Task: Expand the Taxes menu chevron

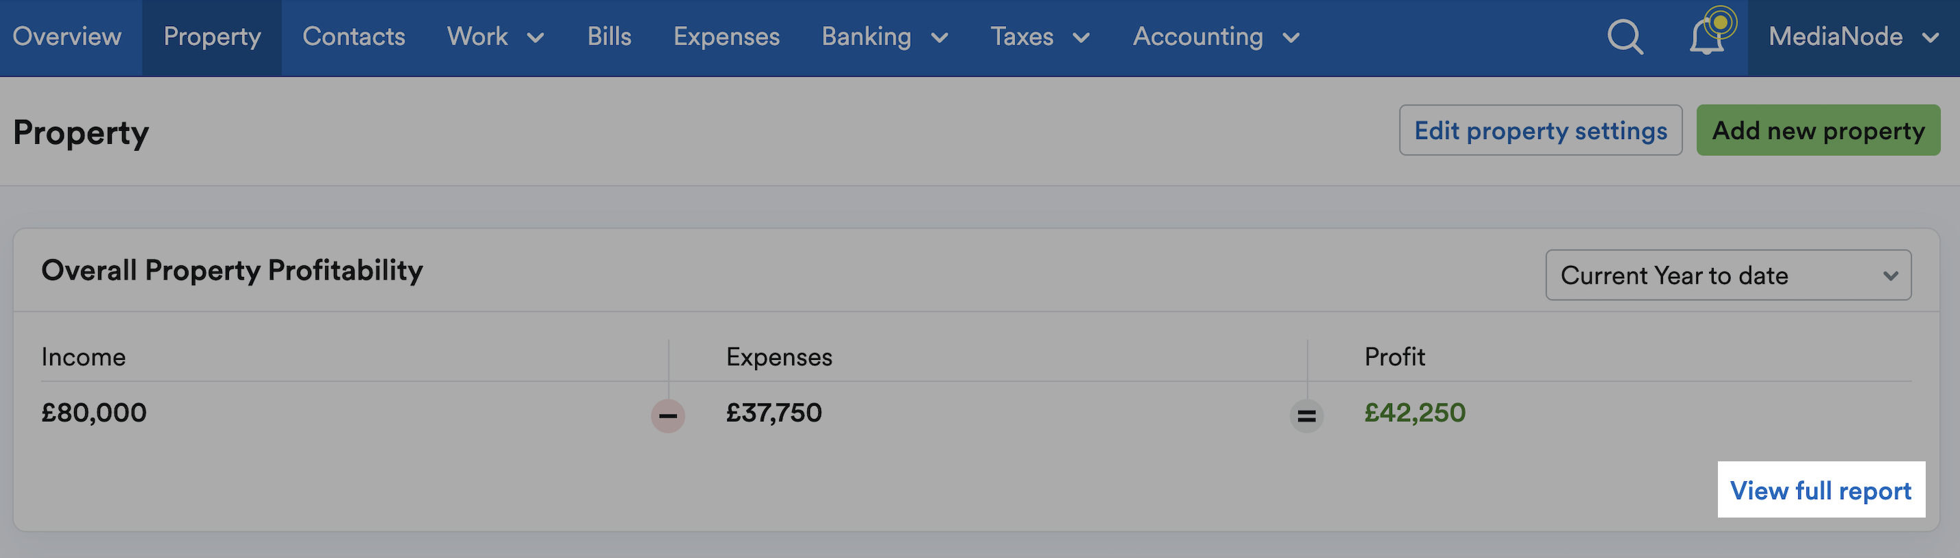Action: [1081, 37]
